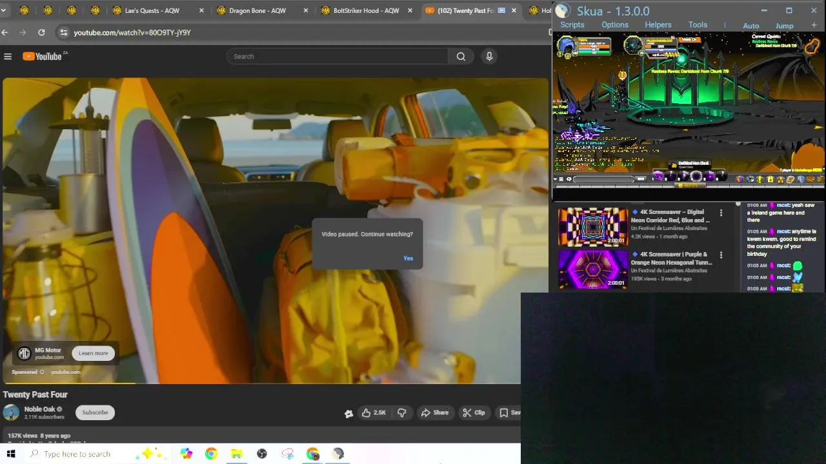Screen dimensions: 826x464
Task: Click the Ask AI sparkle icon beside like
Action: 348,413
